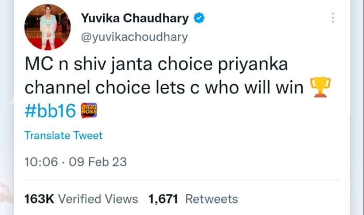
Task: Click Translate Tweet
Action: coord(63,136)
